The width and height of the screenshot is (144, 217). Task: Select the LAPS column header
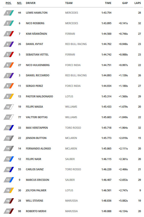(x=138, y=3)
